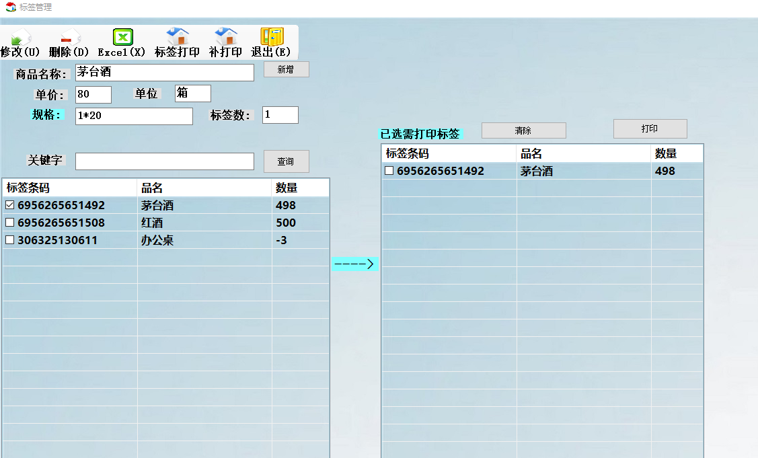Click quantity 498 in selected print list
Viewport: 758px width, 458px height.
[665, 171]
